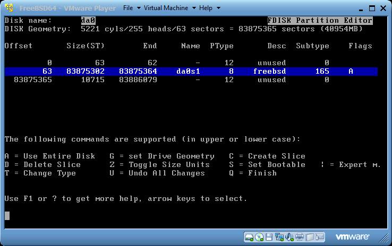
Task: Click the 'D = Delete Slice' command
Action: point(42,165)
